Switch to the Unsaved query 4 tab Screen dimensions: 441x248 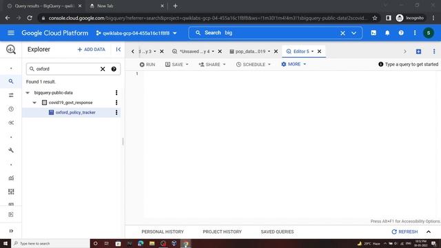(194, 52)
